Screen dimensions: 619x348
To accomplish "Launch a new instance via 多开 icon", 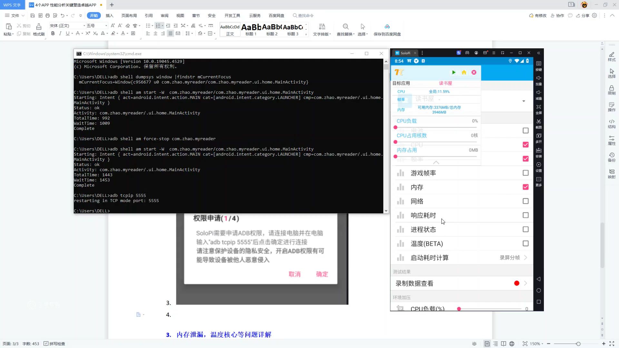I will (539, 136).
